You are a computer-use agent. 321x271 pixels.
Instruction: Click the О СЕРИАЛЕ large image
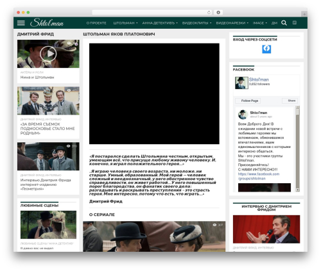click(x=154, y=236)
